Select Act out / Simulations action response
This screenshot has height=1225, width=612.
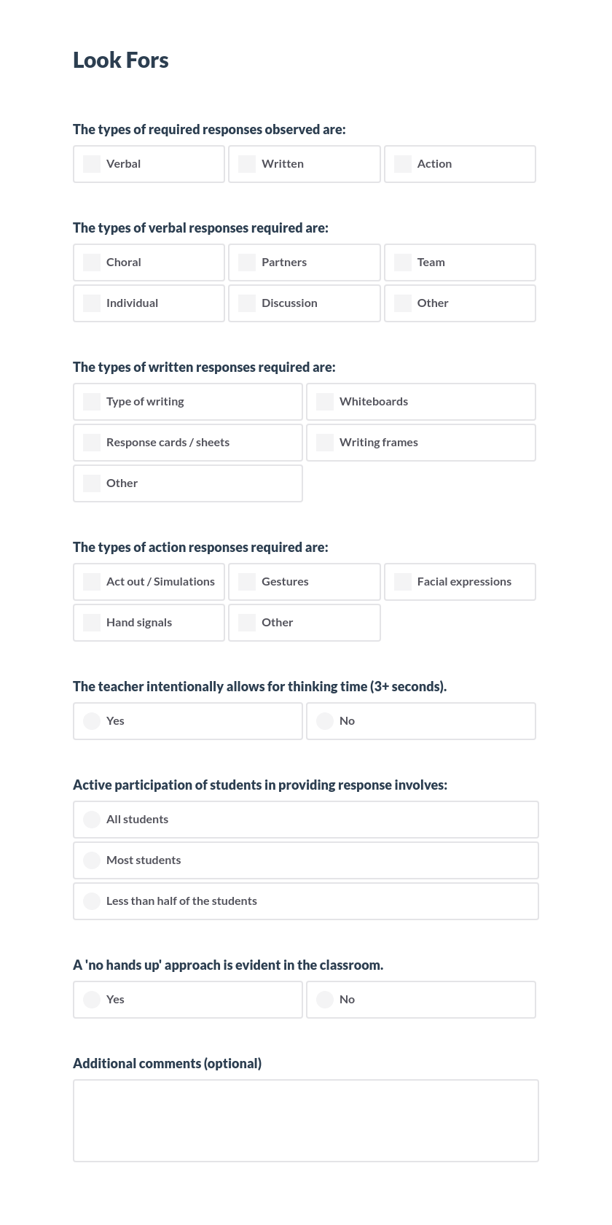[91, 582]
